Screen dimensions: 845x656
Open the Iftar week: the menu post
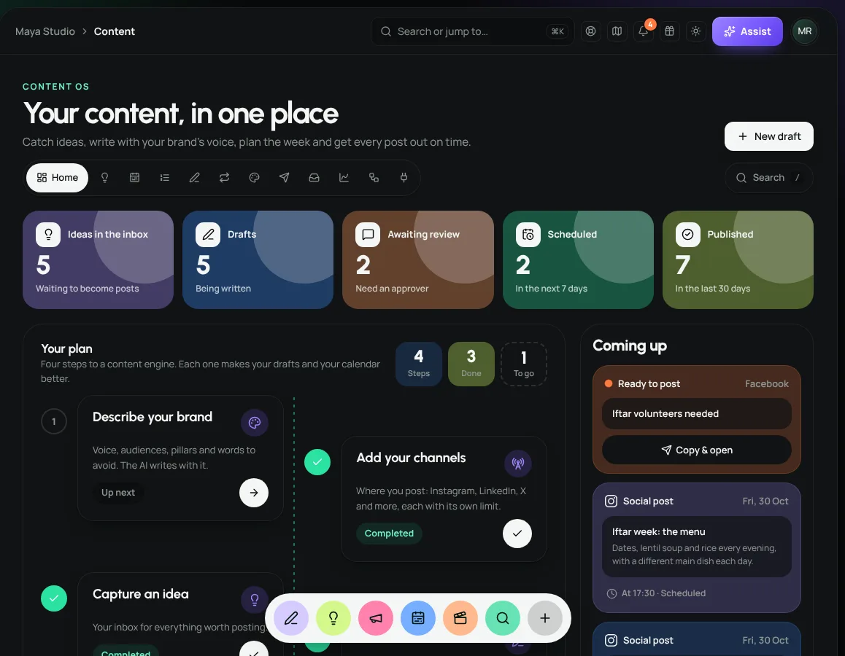point(697,547)
